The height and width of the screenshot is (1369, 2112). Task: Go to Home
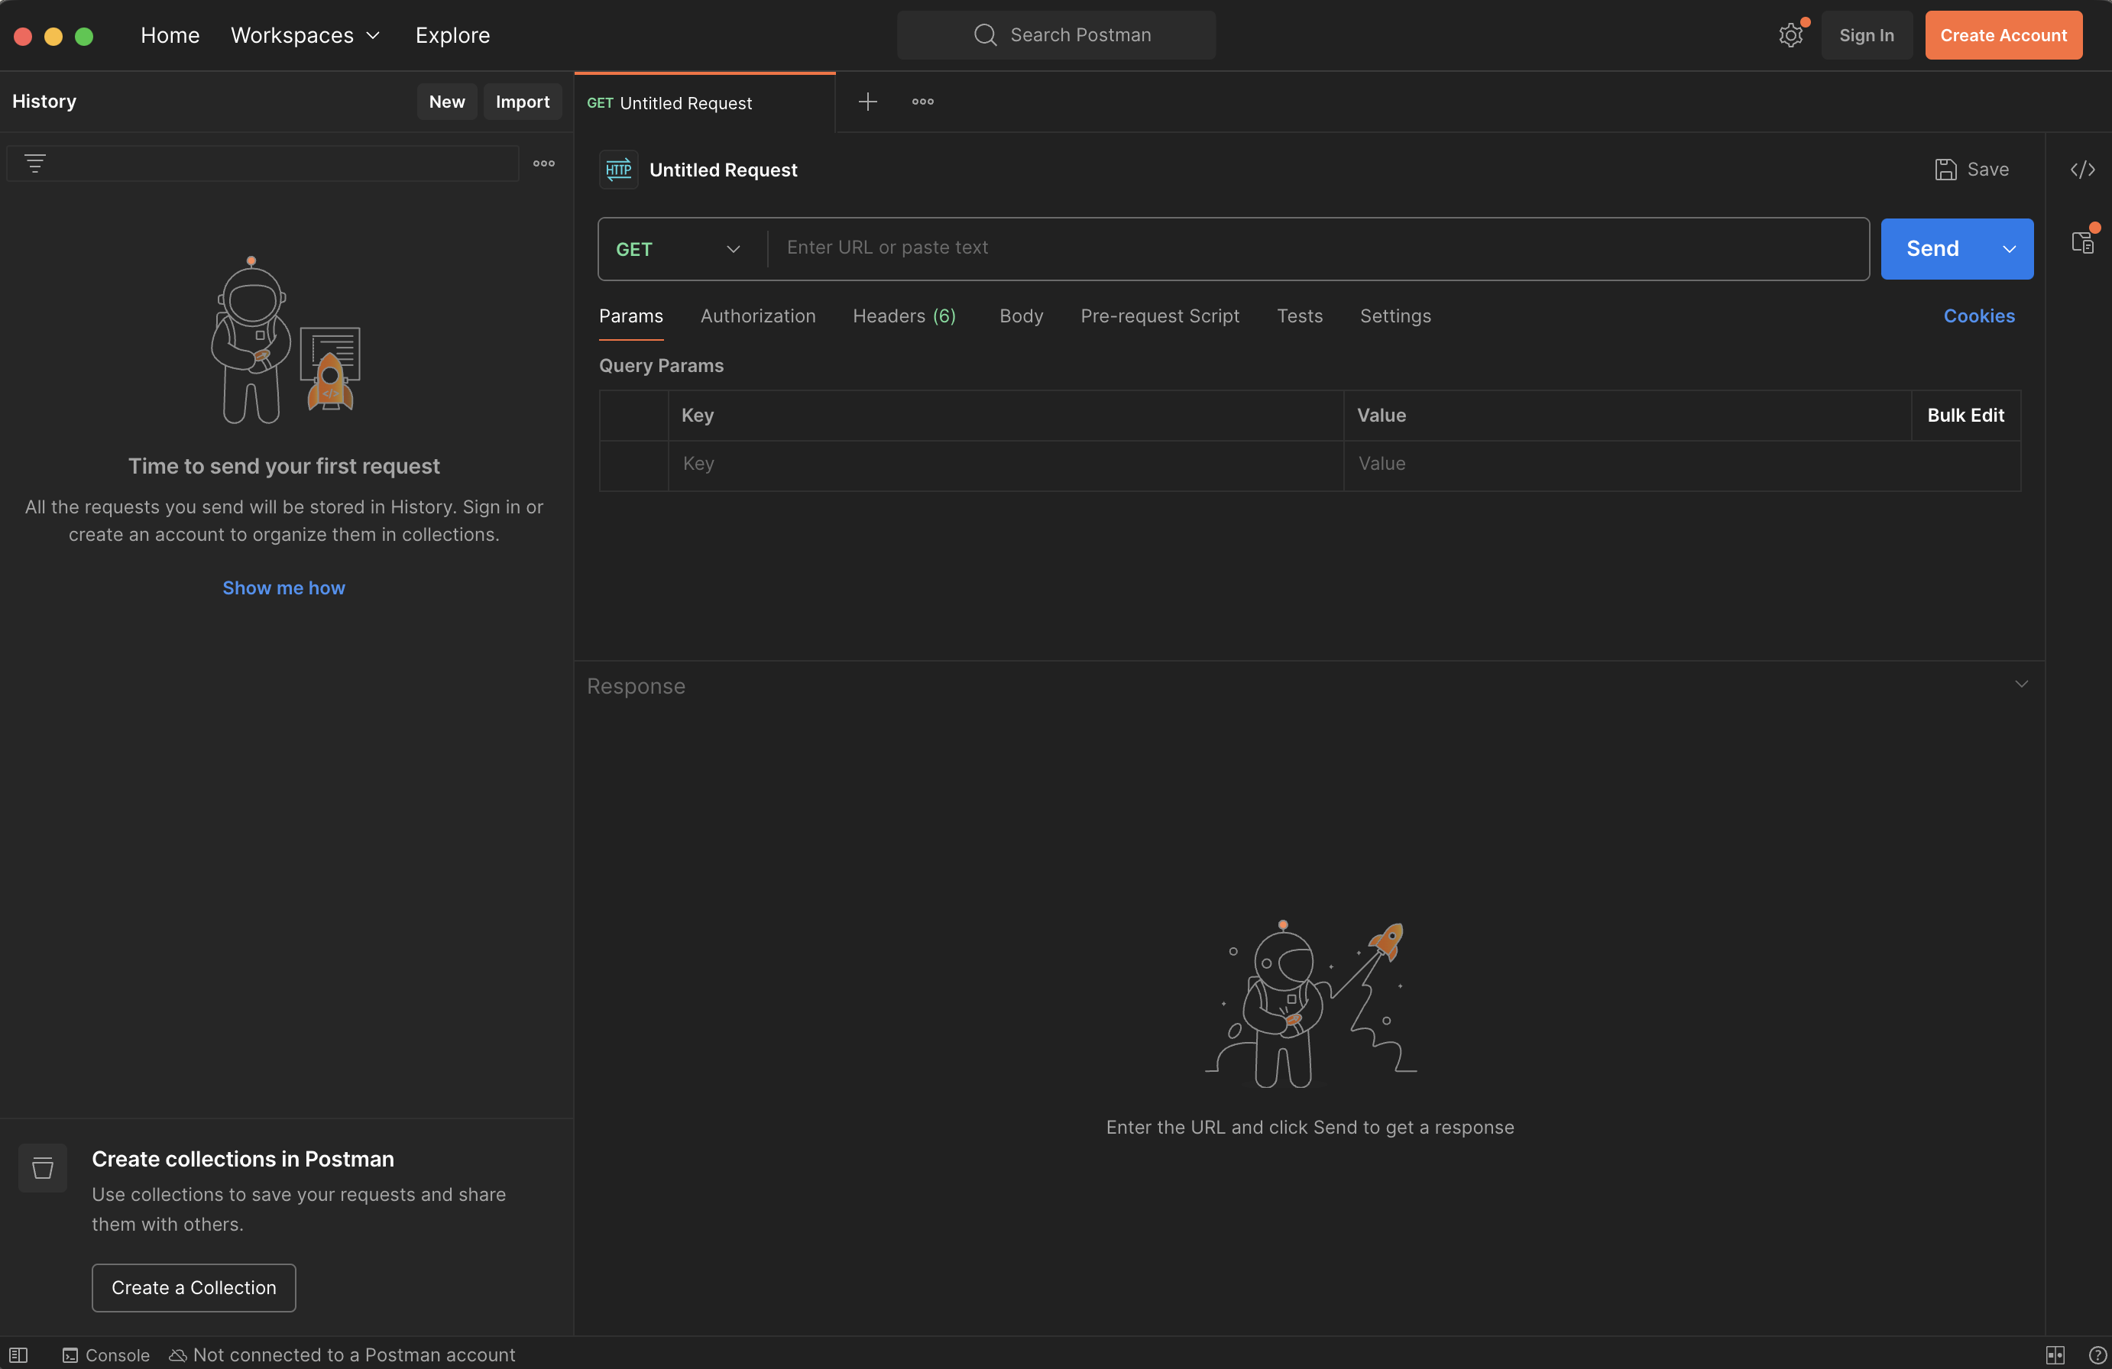click(x=170, y=35)
